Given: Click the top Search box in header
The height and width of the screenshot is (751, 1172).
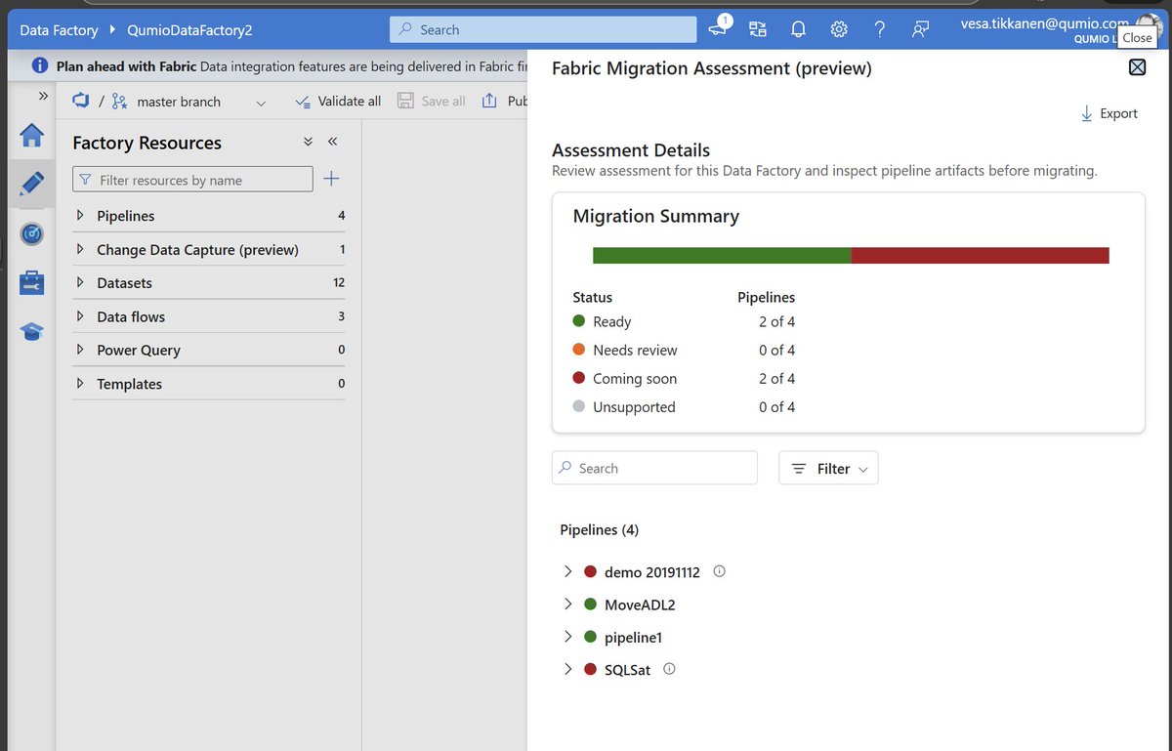Looking at the screenshot, I should coord(543,29).
